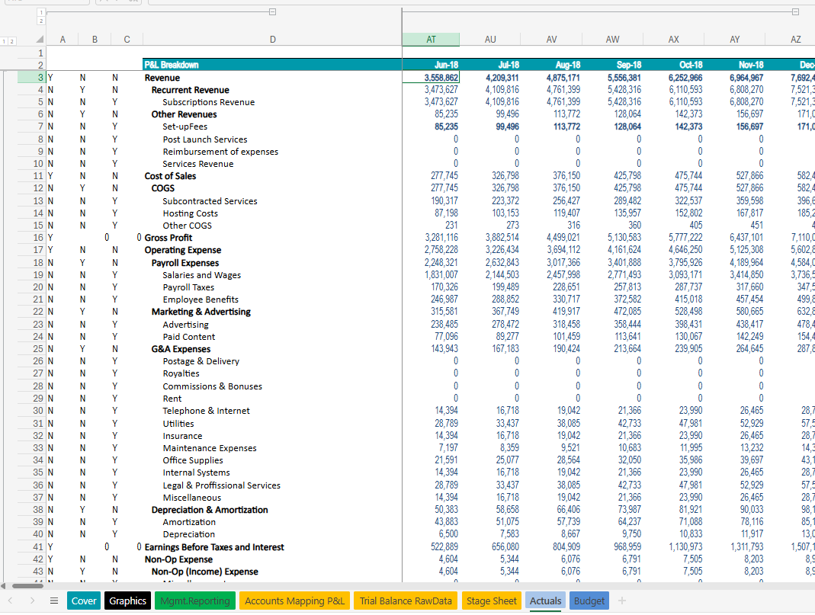Switch to the Budget sheet tab

589,601
